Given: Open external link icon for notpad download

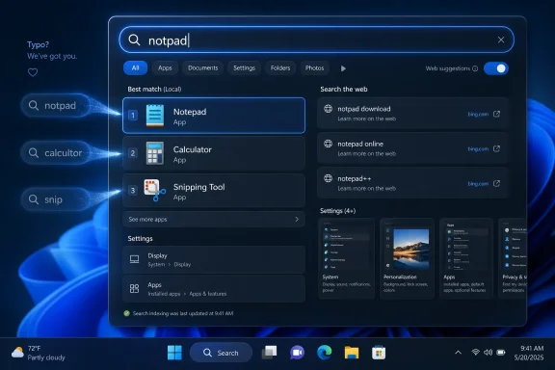Looking at the screenshot, I should (496, 114).
